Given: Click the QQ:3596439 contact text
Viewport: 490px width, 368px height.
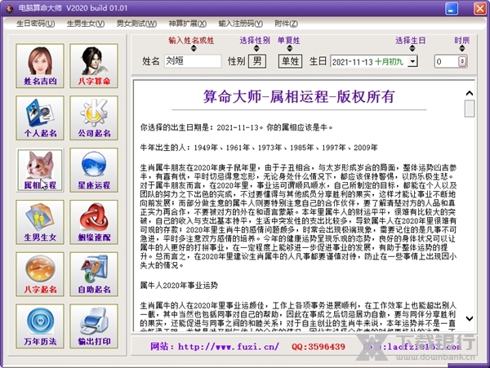Looking at the screenshot, I should click(x=318, y=347).
